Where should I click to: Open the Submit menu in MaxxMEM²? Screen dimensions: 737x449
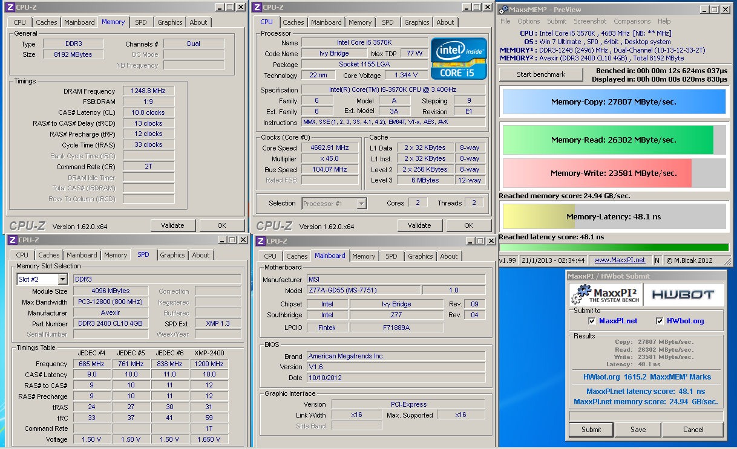pyautogui.click(x=557, y=21)
